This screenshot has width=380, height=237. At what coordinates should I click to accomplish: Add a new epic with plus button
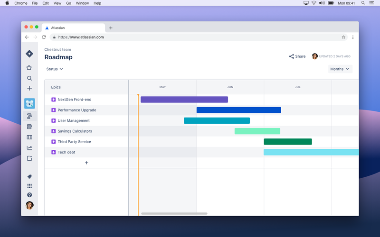[x=86, y=163]
